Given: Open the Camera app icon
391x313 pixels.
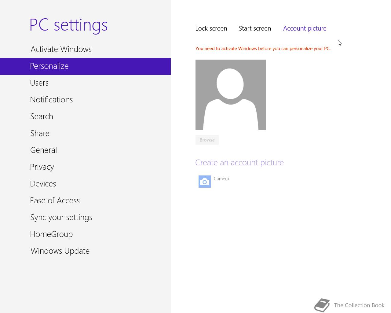Looking at the screenshot, I should 205,182.
